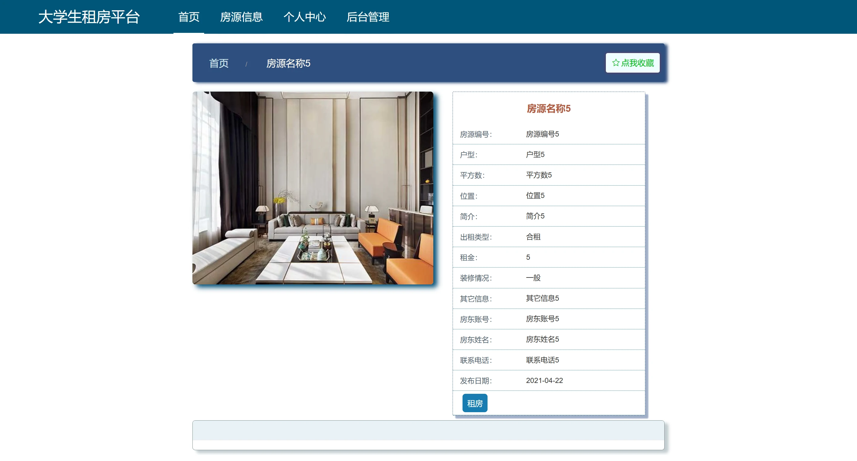The image size is (857, 461).
Task: Click the 合租 rental type value
Action: pyautogui.click(x=533, y=237)
